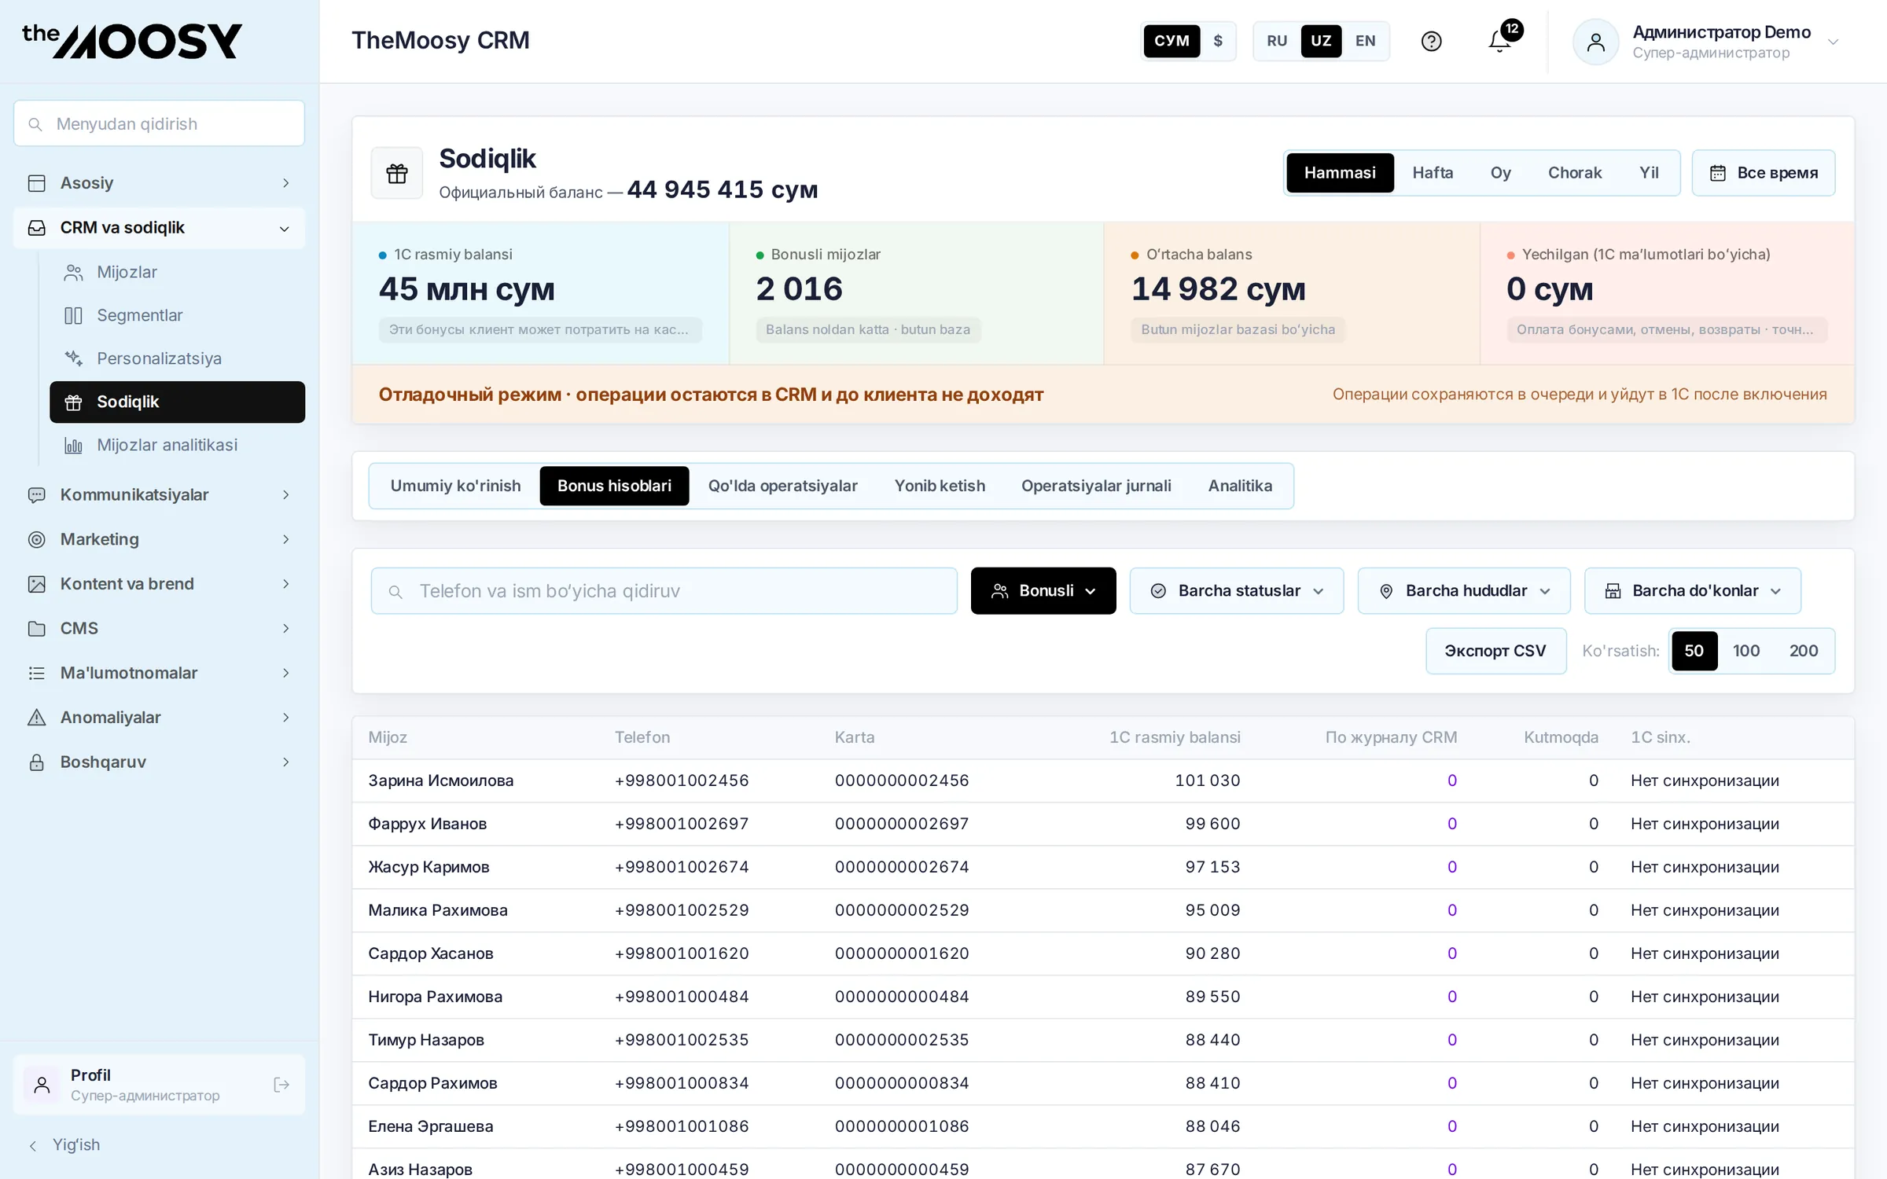This screenshot has width=1887, height=1179.
Task: Switch currency to dollar
Action: 1218,41
